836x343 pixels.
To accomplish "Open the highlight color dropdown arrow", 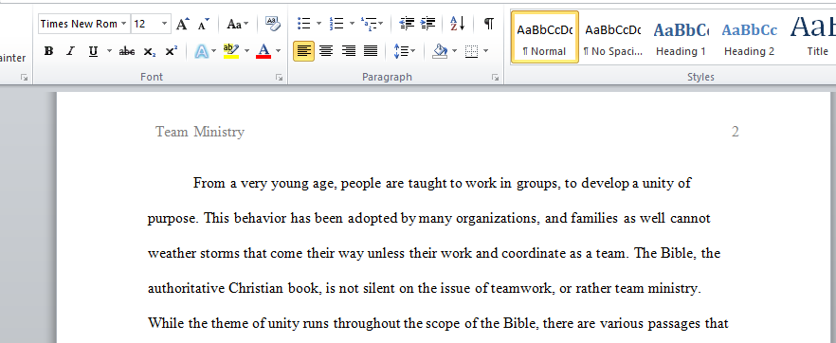I will pos(246,52).
